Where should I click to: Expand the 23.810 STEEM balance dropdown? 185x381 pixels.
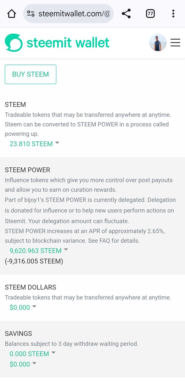pos(34,144)
